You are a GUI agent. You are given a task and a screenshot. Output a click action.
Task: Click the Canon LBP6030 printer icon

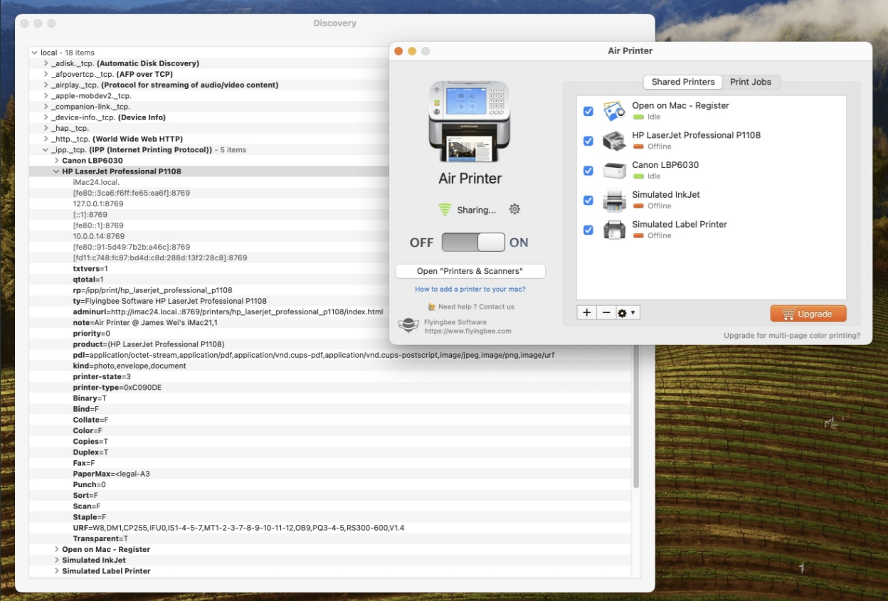point(614,171)
